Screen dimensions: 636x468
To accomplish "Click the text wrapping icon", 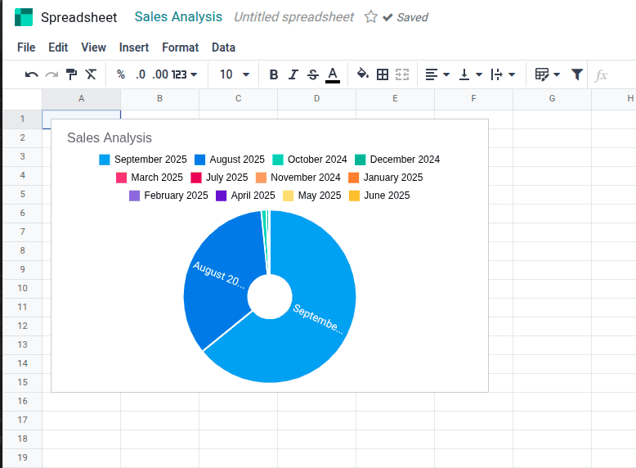I will [x=496, y=74].
